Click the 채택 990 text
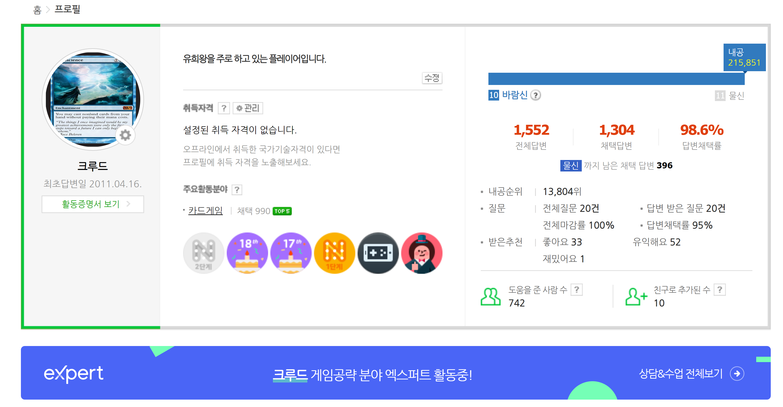The image size is (783, 407). [x=254, y=211]
